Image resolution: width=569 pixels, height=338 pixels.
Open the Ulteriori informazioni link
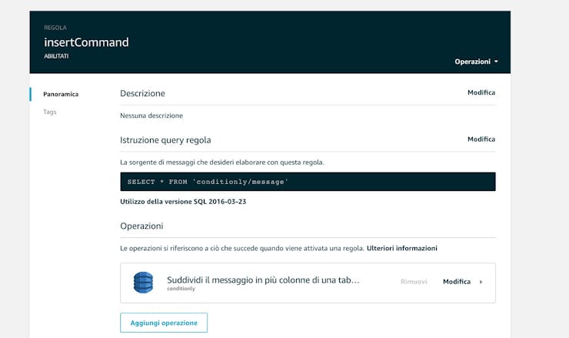(401, 248)
